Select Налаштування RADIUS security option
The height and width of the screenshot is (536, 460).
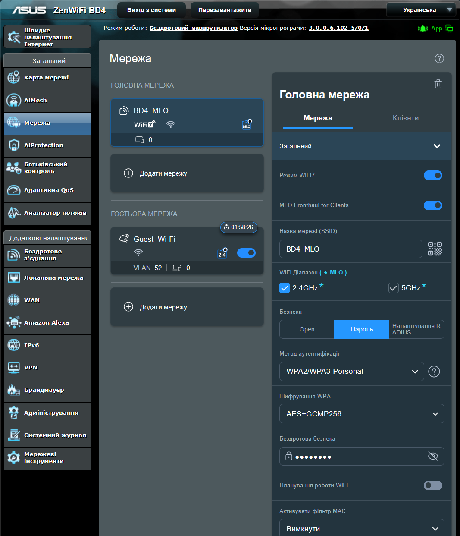click(x=416, y=329)
